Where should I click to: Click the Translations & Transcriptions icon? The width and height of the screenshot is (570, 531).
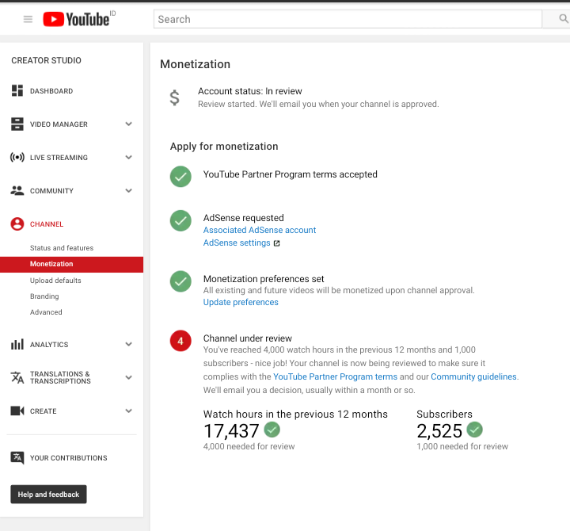(17, 377)
